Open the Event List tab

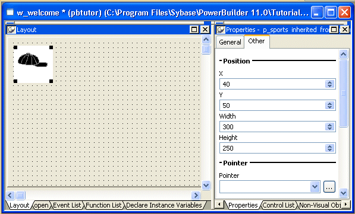click(x=67, y=205)
